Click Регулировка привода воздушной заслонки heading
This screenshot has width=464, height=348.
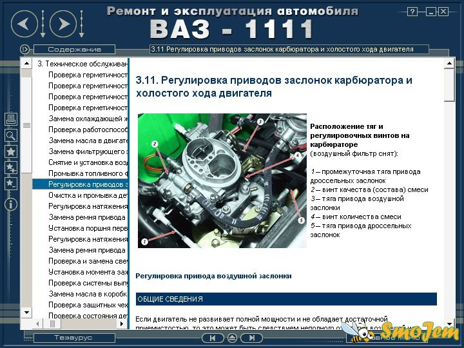pyautogui.click(x=213, y=276)
